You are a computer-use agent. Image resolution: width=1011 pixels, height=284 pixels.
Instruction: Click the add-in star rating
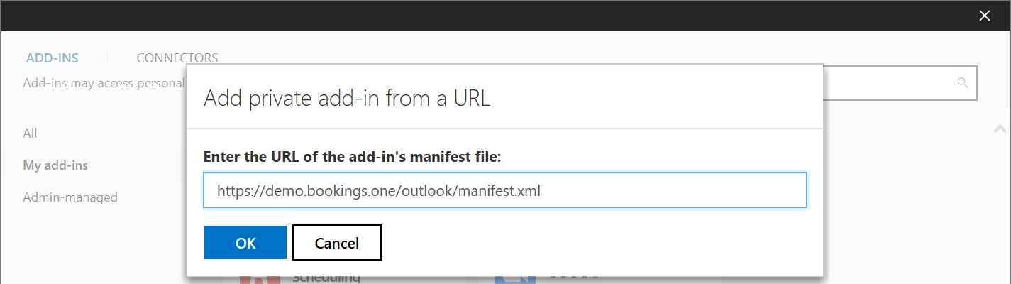(573, 278)
